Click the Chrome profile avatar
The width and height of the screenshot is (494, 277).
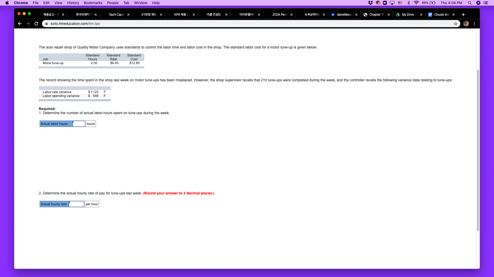point(466,24)
